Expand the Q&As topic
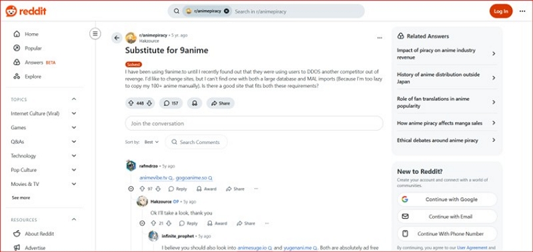Viewport: 533px width, 252px height. pos(43,142)
